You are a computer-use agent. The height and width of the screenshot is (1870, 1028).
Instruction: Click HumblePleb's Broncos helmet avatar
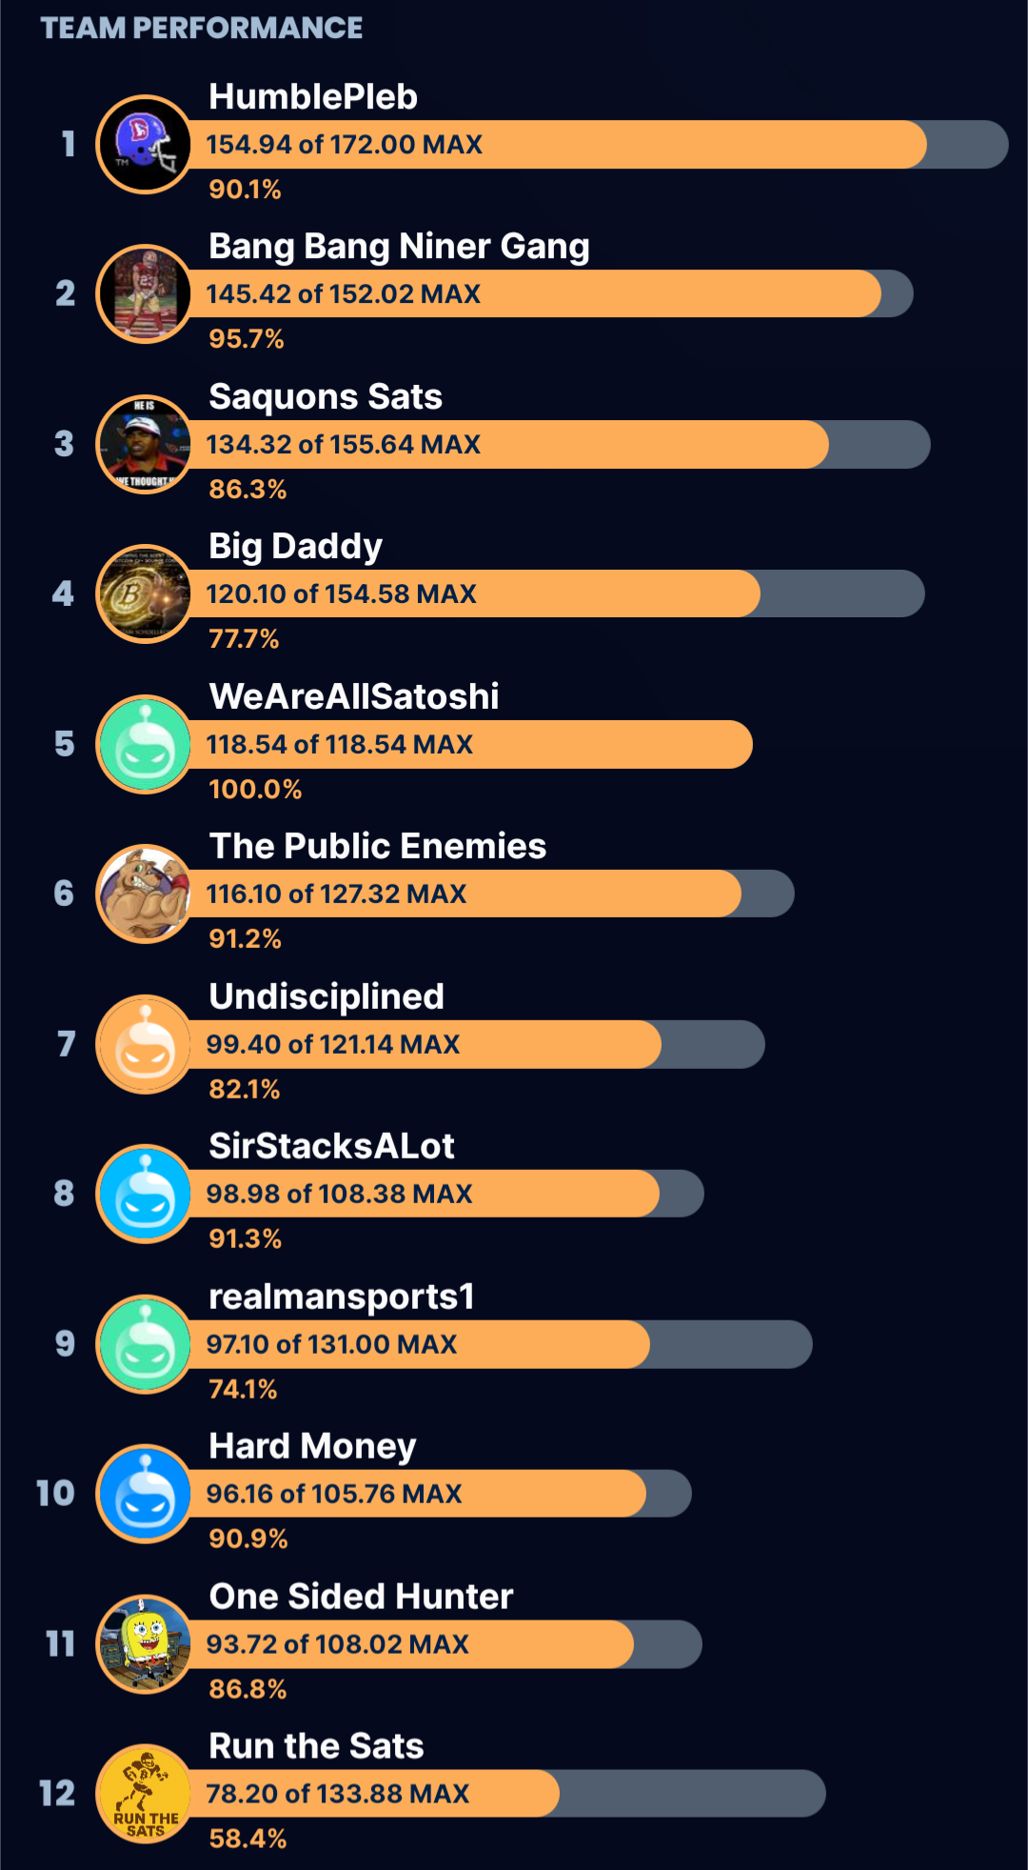[145, 145]
